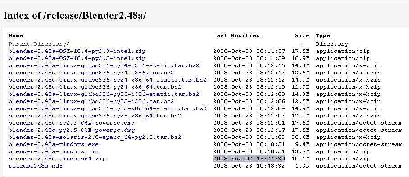Open the solaris sparc_64 tar.bz2 link
Viewport: 409px width, 177px height.
point(95,137)
